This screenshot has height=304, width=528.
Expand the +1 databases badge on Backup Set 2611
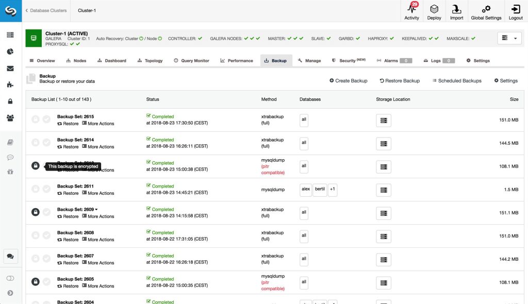(x=333, y=190)
